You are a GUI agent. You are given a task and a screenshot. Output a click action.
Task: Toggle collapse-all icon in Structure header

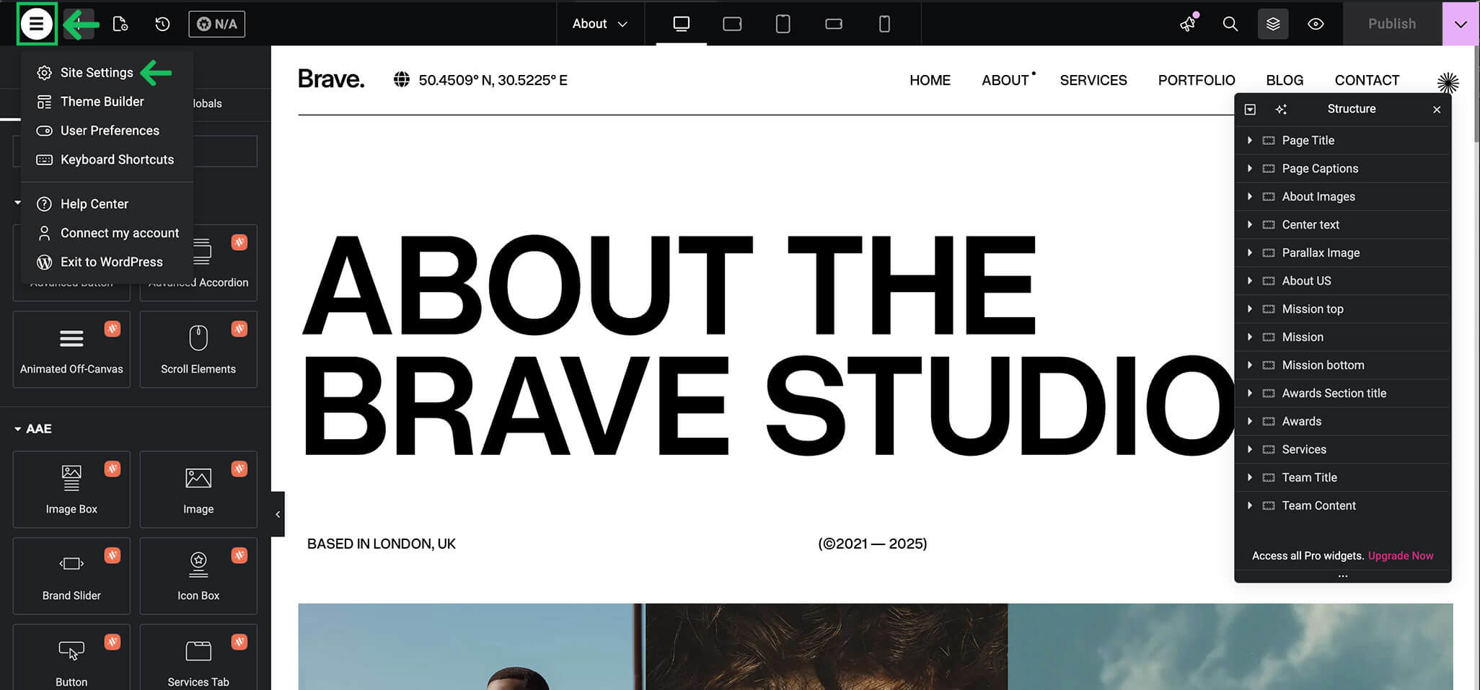(1251, 109)
